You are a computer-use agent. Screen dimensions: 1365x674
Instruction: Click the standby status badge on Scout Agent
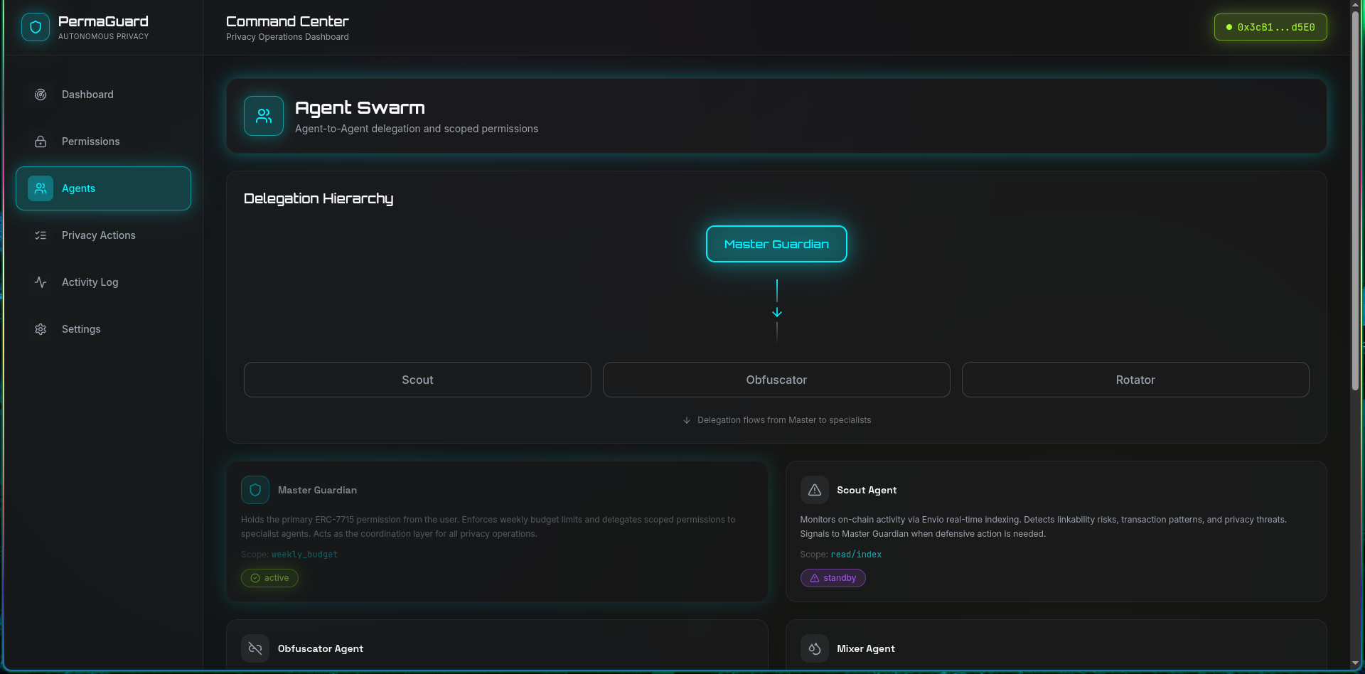coord(833,578)
